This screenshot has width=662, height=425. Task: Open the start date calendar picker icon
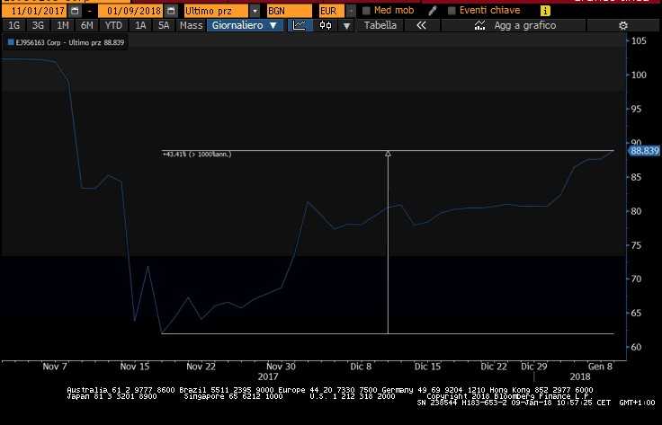point(74,11)
